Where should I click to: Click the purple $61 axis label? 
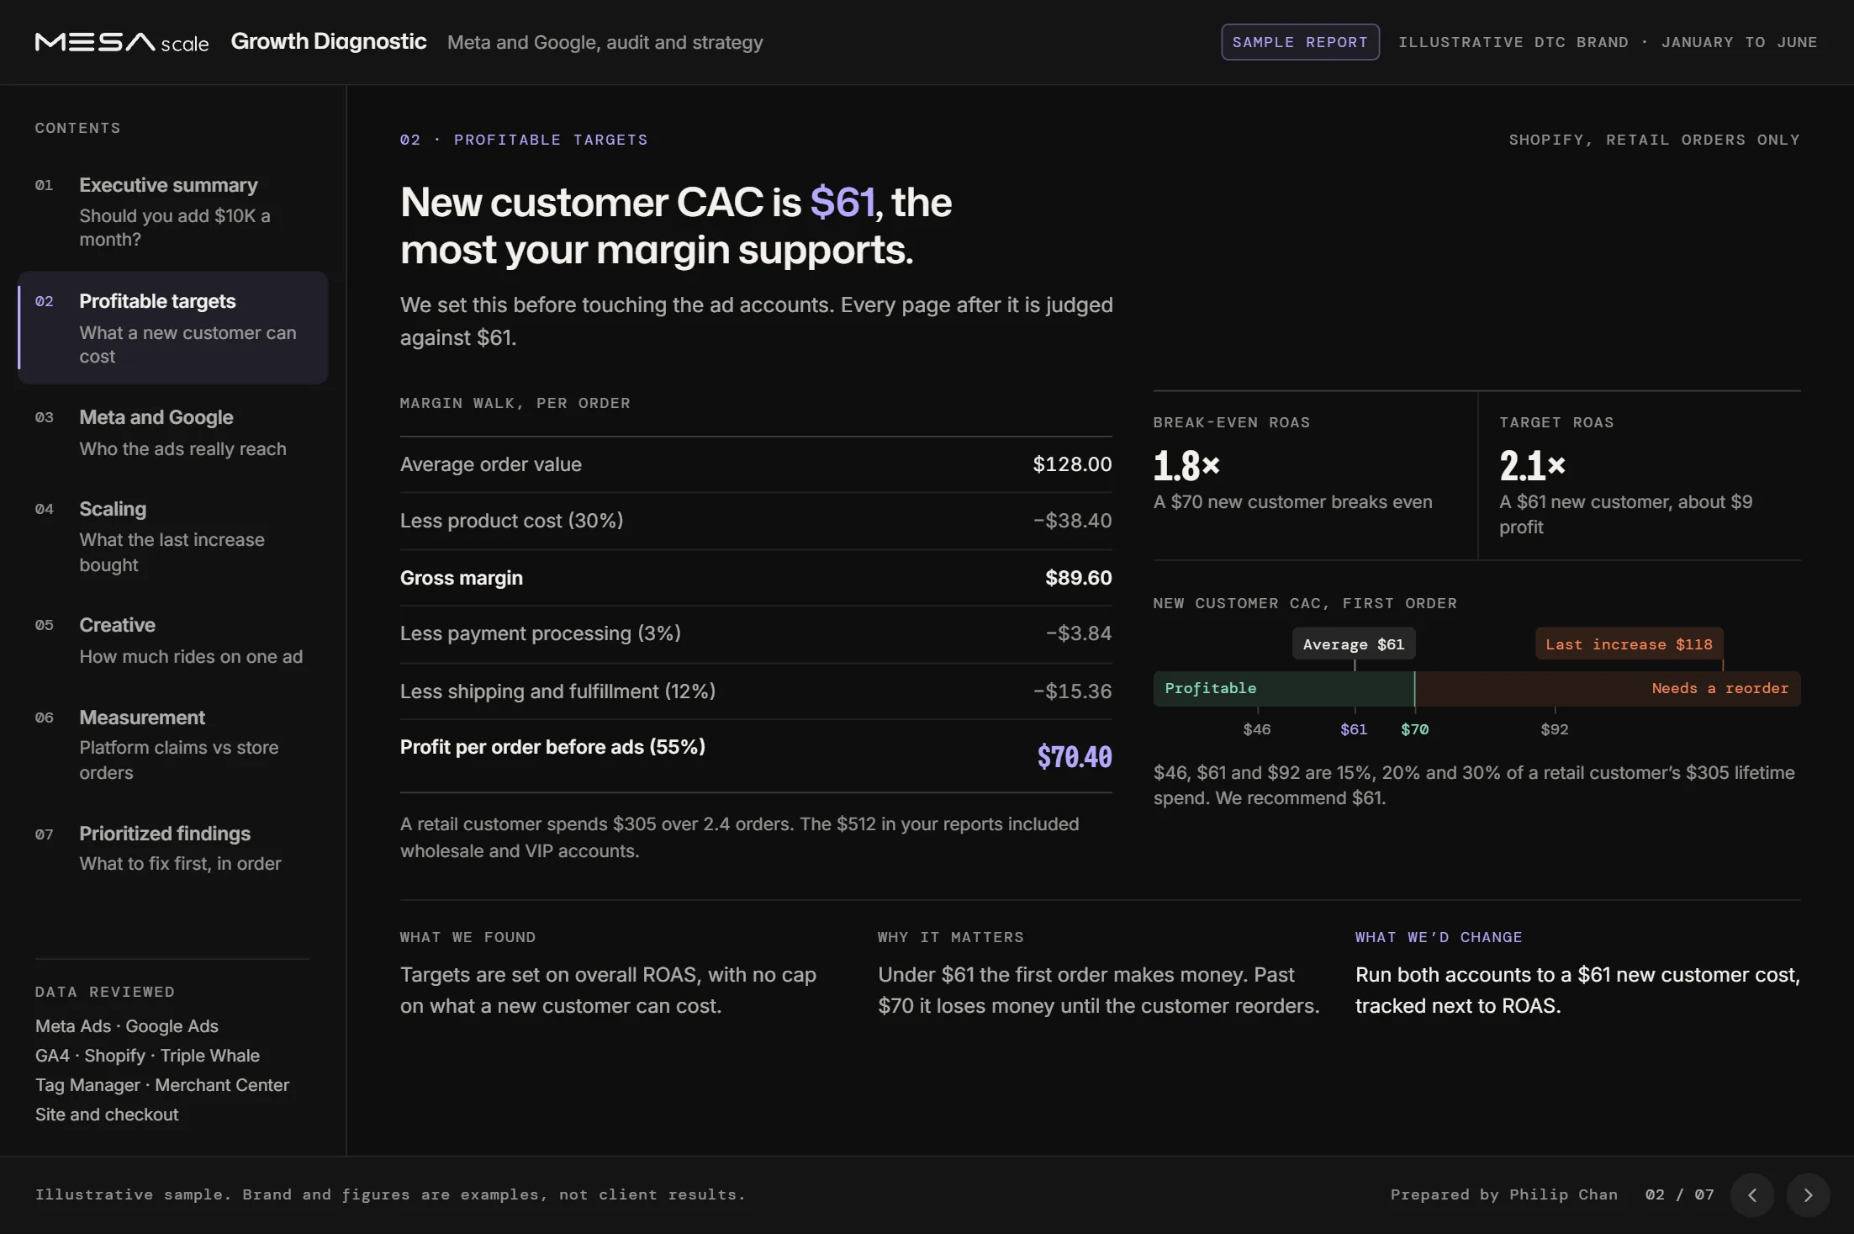point(1354,729)
